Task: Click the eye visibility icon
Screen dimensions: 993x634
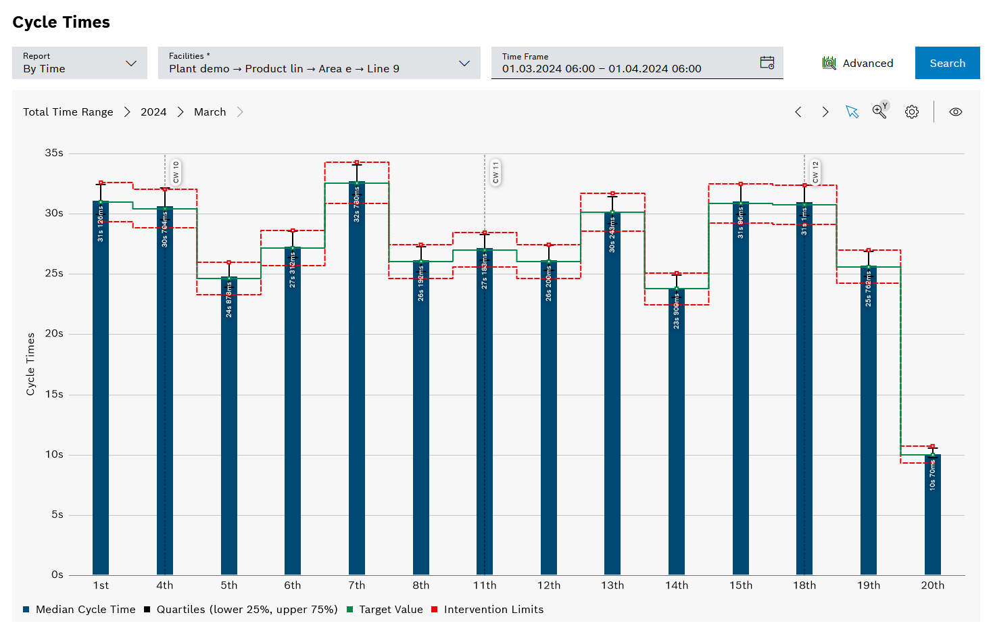Action: 955,112
